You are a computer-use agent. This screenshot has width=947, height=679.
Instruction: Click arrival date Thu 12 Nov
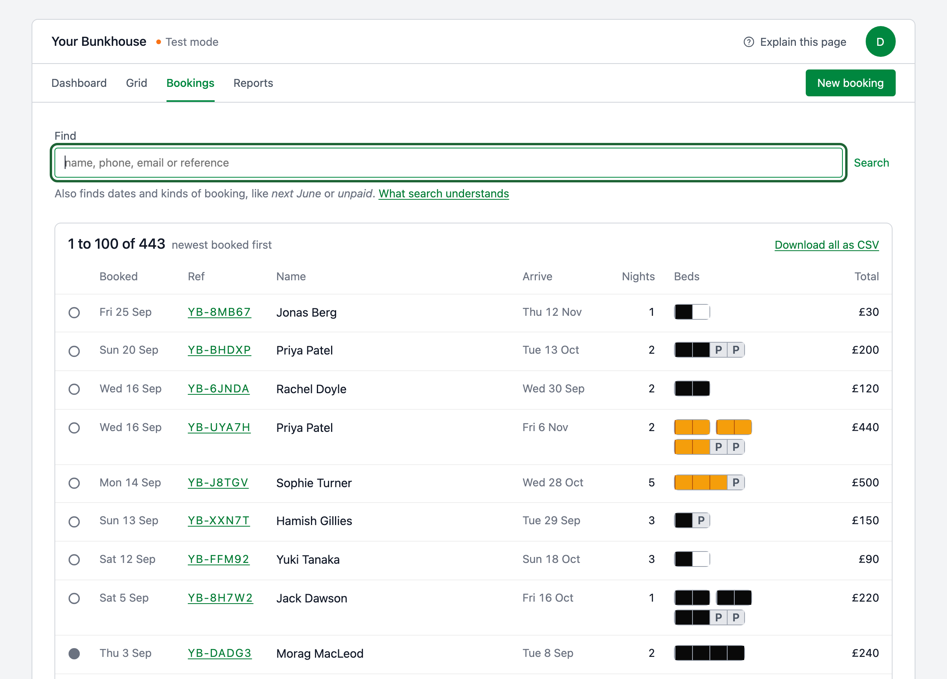point(552,312)
